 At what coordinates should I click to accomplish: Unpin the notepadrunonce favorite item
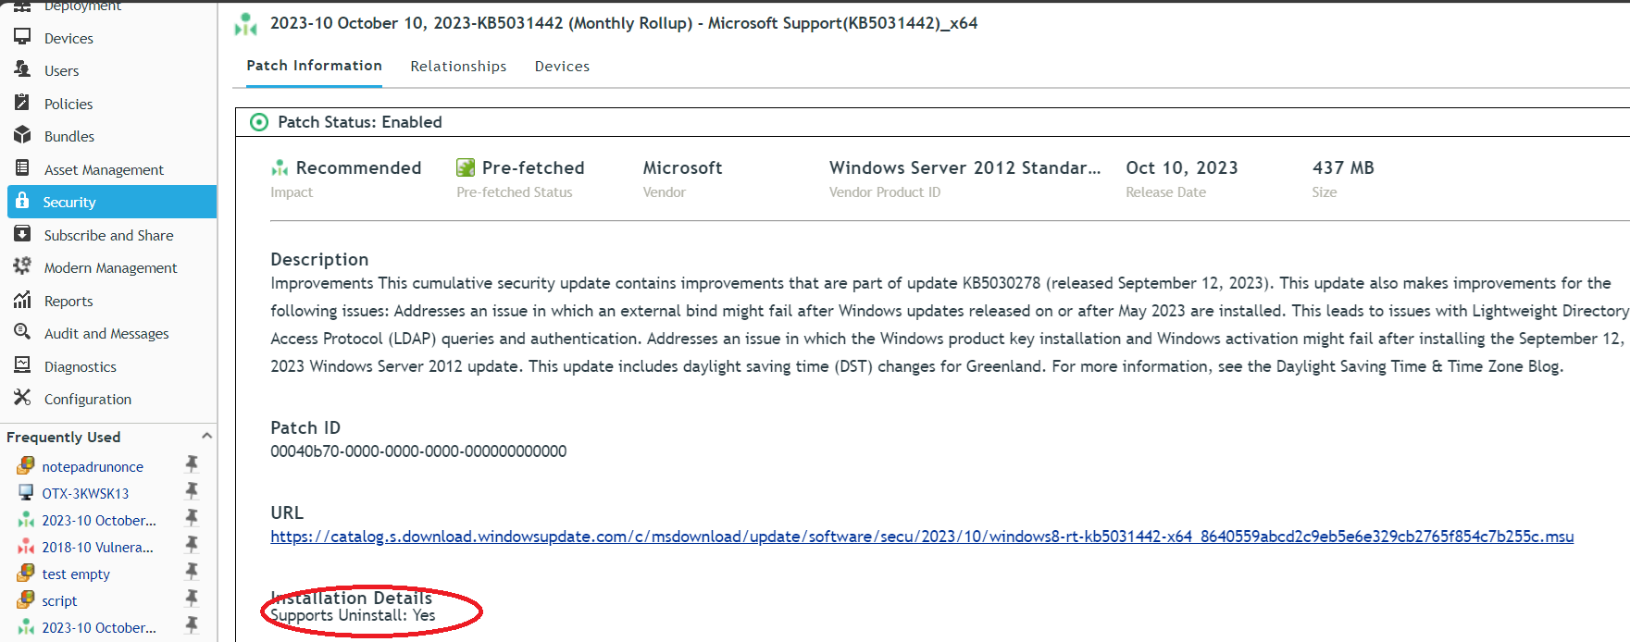193,464
